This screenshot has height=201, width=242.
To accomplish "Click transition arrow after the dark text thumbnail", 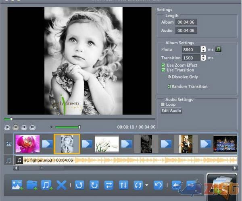I will click(x=166, y=144).
